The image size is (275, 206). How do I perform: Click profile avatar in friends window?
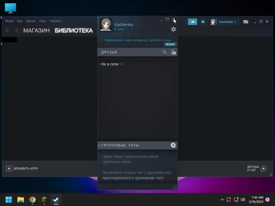click(106, 24)
